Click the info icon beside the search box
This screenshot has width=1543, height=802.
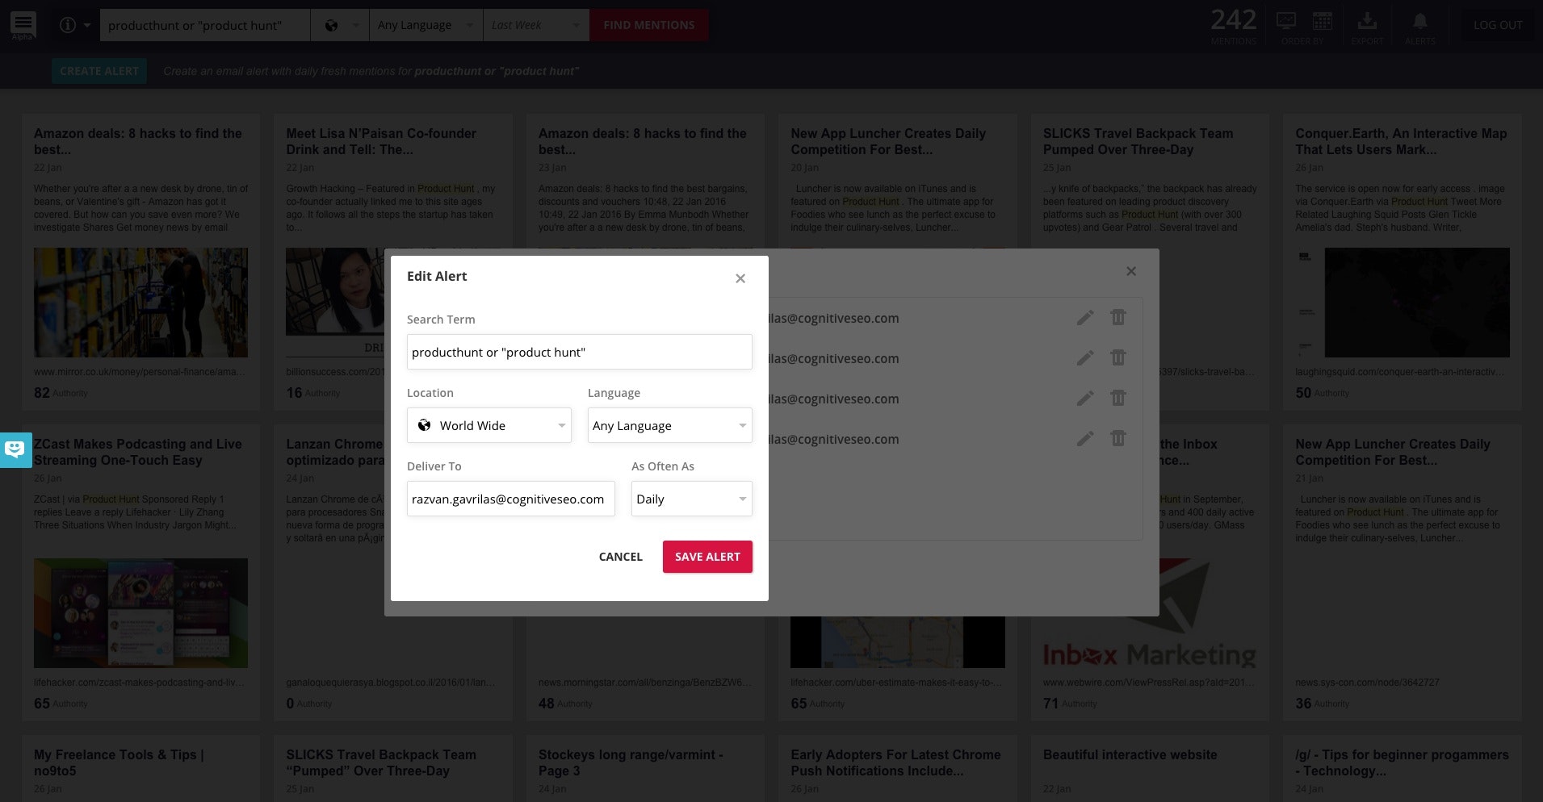tap(68, 26)
